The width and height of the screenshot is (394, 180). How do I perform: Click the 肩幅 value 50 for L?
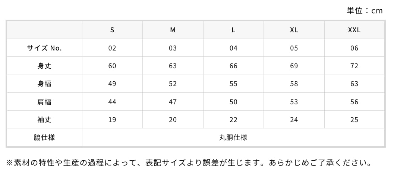tap(233, 102)
